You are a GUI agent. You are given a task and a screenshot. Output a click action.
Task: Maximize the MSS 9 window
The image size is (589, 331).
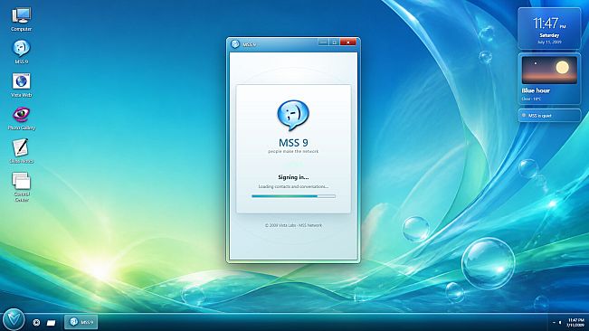(334, 42)
